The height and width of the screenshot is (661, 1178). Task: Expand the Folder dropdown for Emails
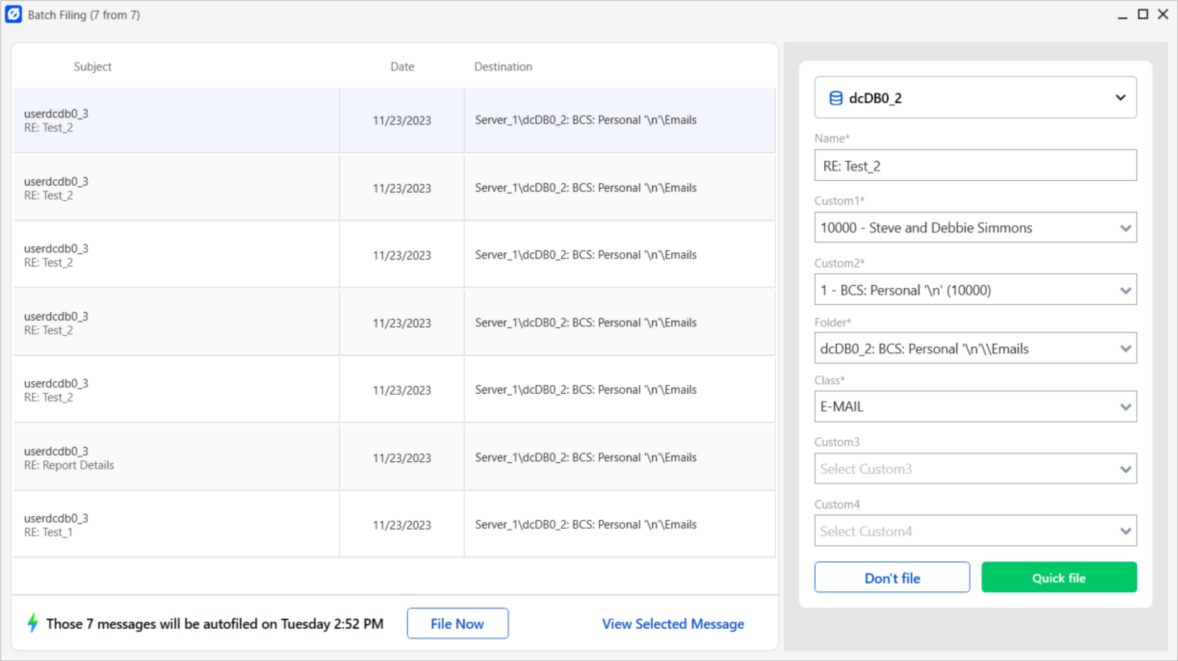pyautogui.click(x=1126, y=349)
